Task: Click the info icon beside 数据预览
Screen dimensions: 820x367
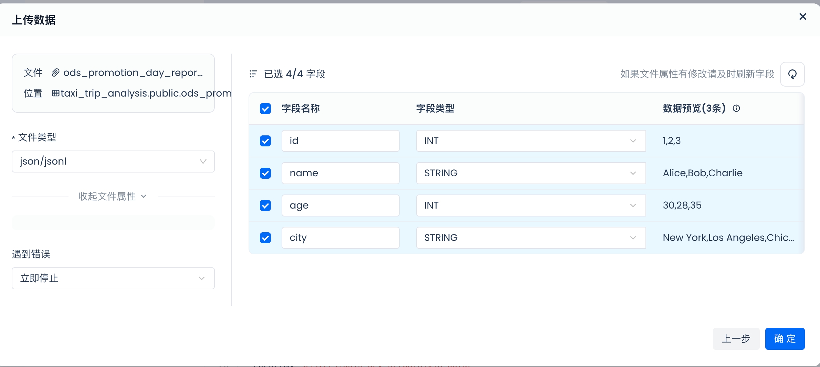Action: click(736, 109)
